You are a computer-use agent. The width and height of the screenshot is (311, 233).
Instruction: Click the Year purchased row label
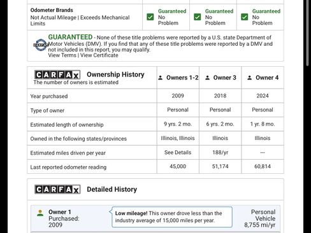point(49,96)
